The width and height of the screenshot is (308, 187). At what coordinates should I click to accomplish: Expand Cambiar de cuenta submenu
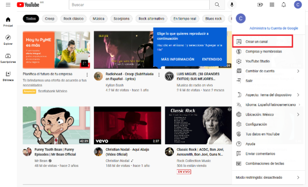pos(269,71)
